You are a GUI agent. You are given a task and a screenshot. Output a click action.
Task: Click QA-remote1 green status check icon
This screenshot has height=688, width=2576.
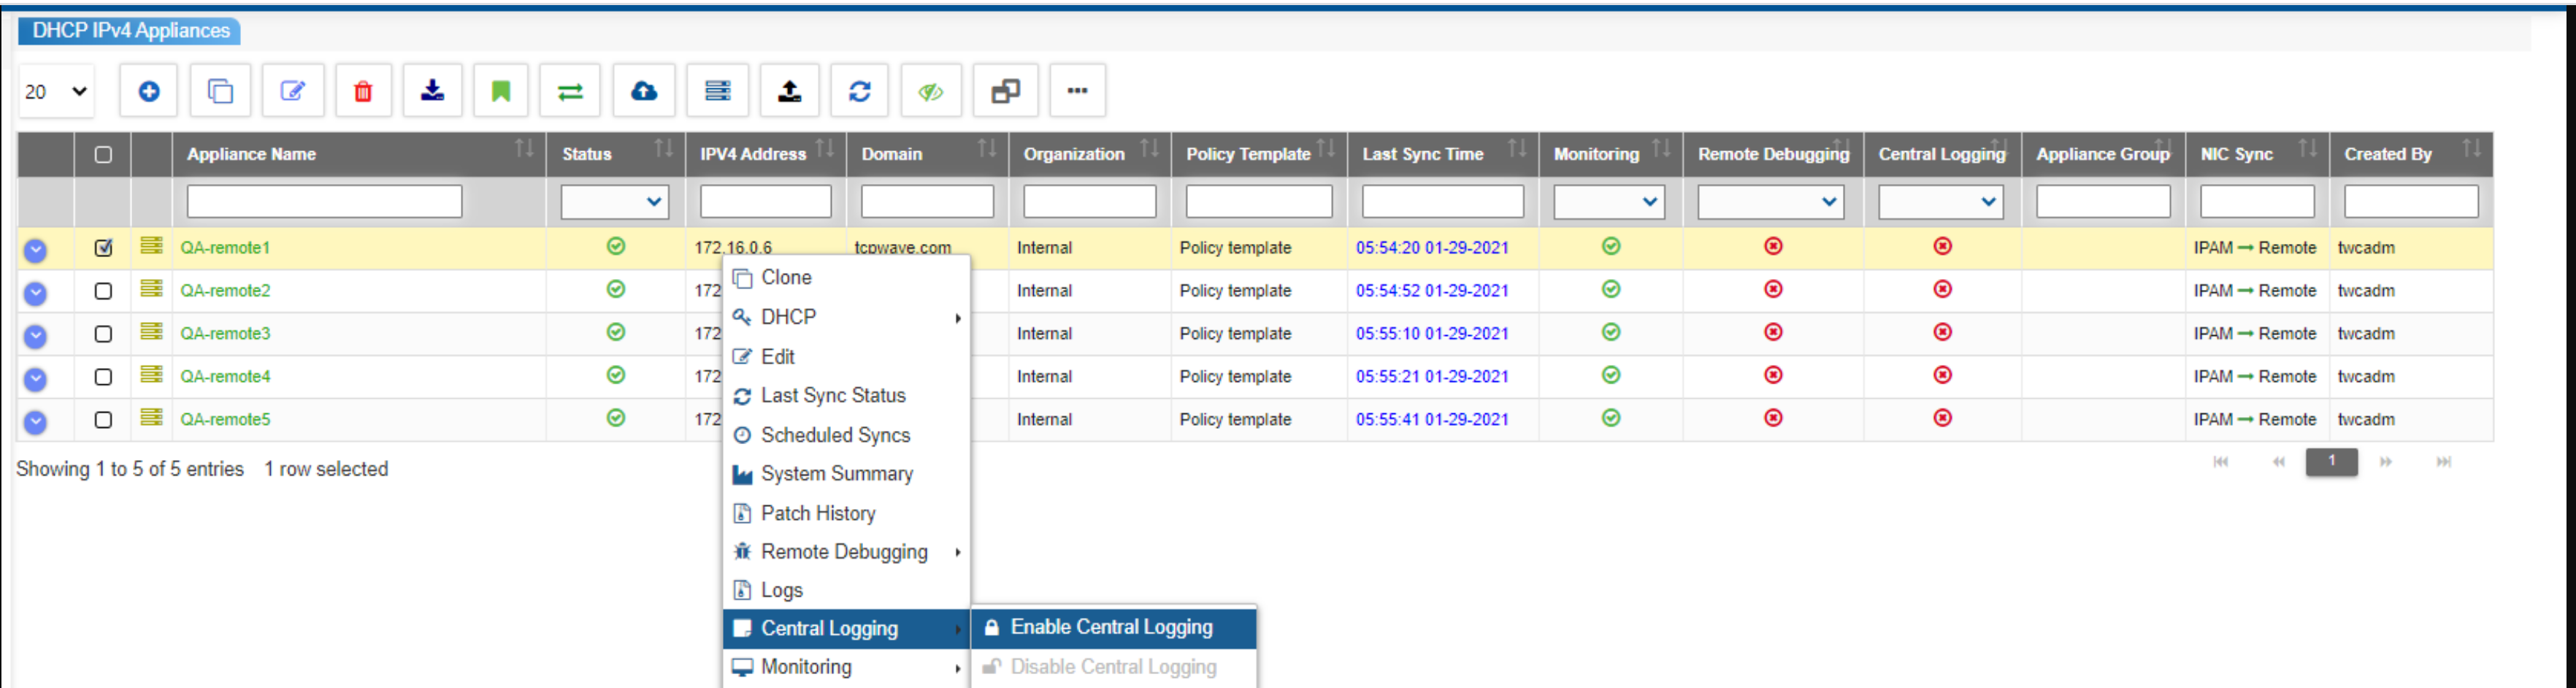(616, 246)
